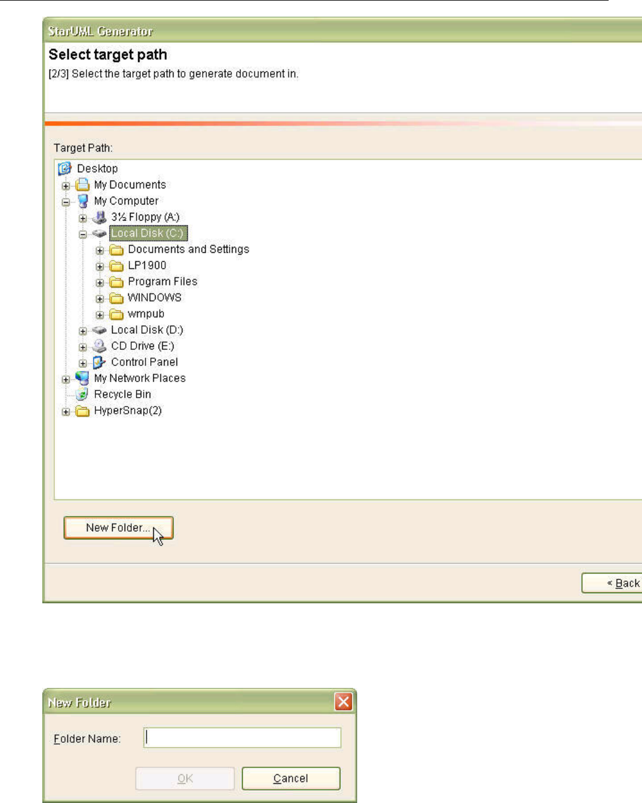Click the WINDOWS folder icon

tap(117, 297)
